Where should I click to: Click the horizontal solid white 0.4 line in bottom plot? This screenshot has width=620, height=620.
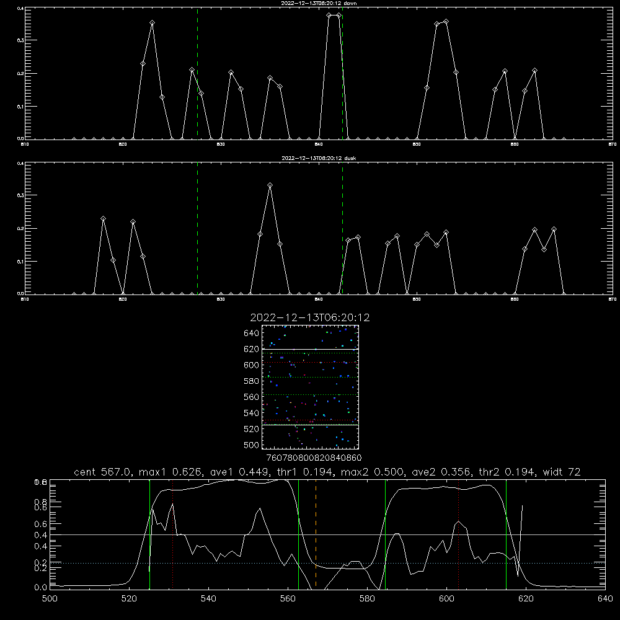(x=327, y=534)
